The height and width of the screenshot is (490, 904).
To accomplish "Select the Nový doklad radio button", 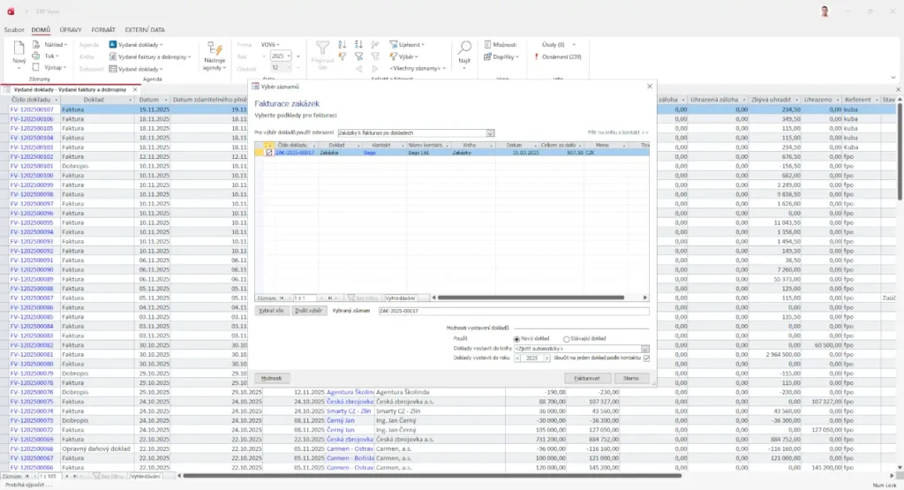I will tap(516, 338).
